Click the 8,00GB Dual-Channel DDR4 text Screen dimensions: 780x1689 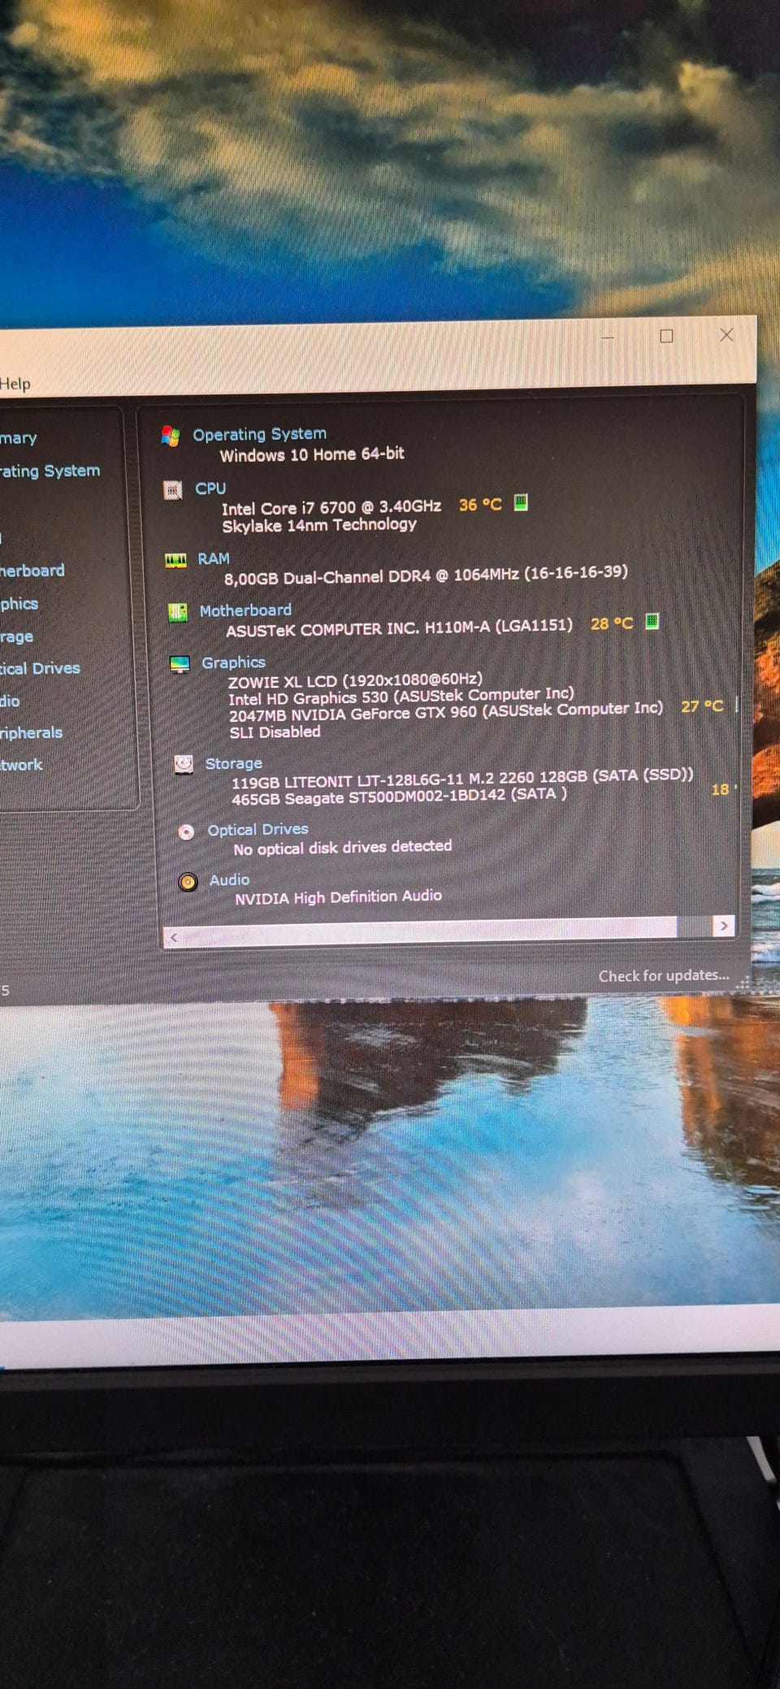click(x=426, y=575)
